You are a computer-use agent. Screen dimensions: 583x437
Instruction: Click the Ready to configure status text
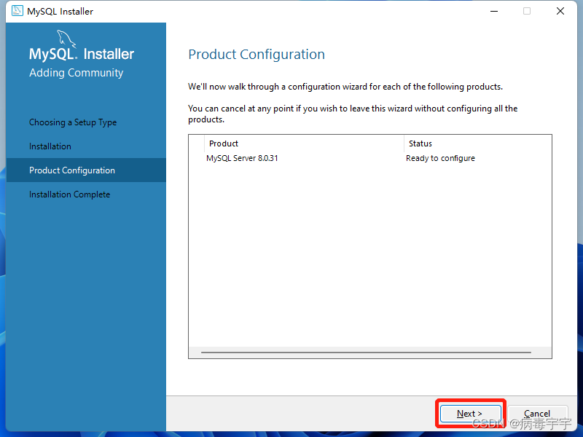(x=440, y=158)
